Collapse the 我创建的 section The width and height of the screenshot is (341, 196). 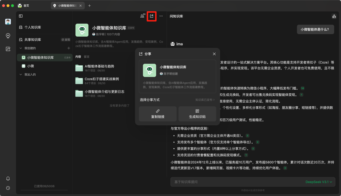[21, 48]
